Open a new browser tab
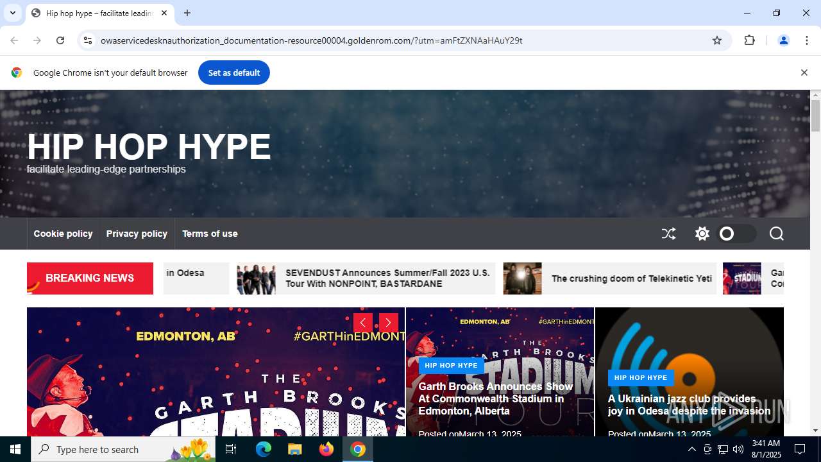 click(x=187, y=13)
